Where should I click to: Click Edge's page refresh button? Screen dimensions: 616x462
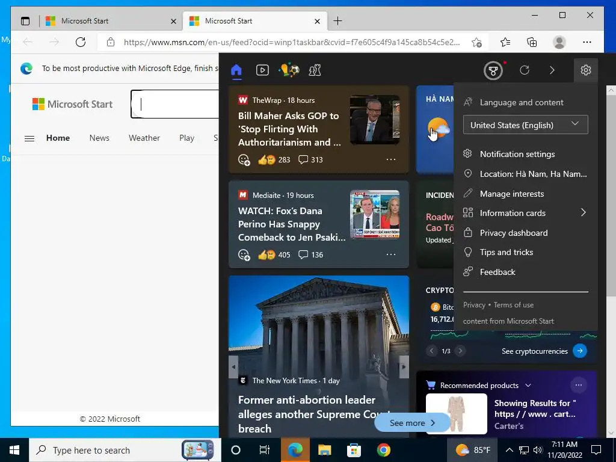tap(81, 42)
